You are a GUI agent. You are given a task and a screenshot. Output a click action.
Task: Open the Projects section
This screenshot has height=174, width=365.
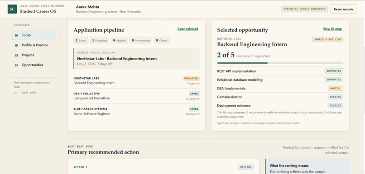coord(34,55)
